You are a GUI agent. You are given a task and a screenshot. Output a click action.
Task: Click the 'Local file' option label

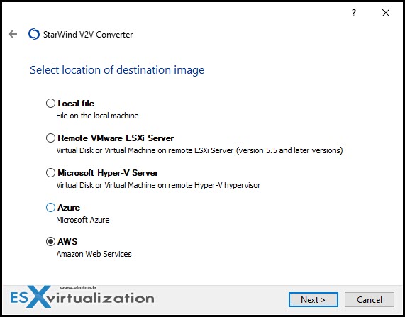coord(76,104)
